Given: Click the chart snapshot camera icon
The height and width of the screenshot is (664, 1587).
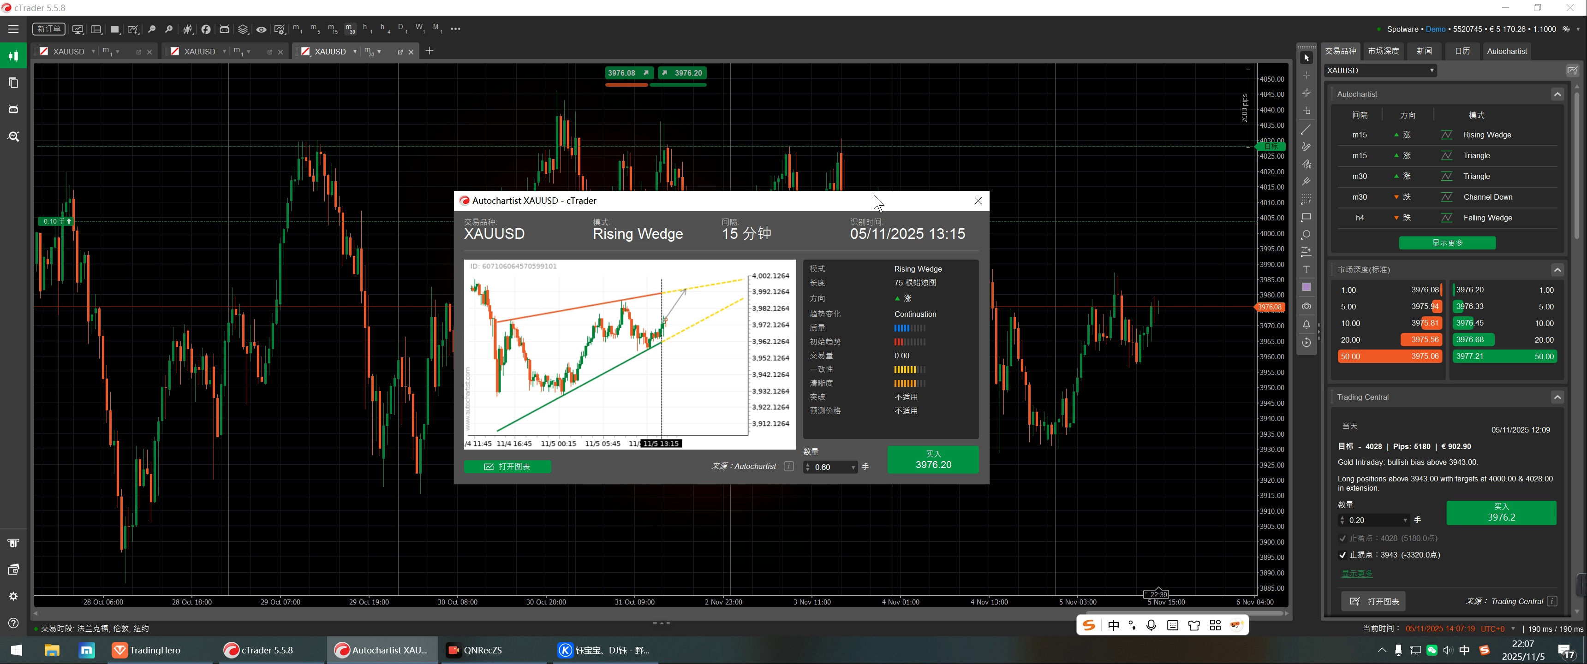Looking at the screenshot, I should click(x=1306, y=306).
